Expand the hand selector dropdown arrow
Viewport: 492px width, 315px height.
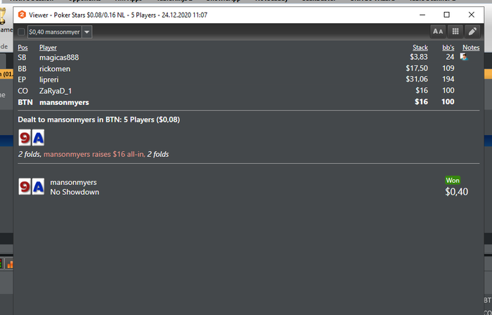[87, 32]
